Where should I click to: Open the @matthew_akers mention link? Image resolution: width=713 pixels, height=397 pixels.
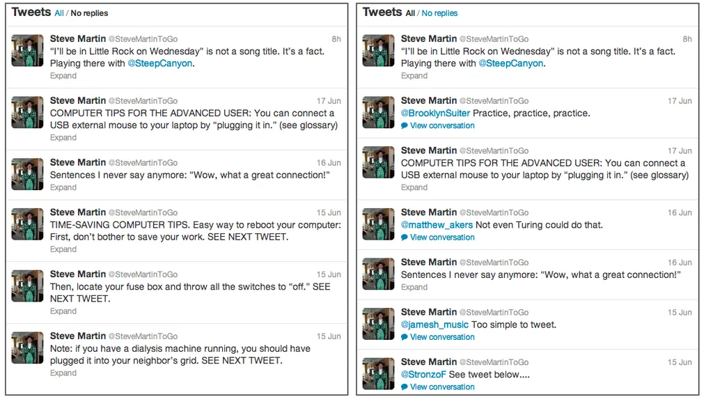[x=437, y=225]
